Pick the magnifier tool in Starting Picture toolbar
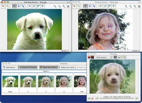Image resolution: width=142 pixels, height=103 pixels. click(7, 6)
